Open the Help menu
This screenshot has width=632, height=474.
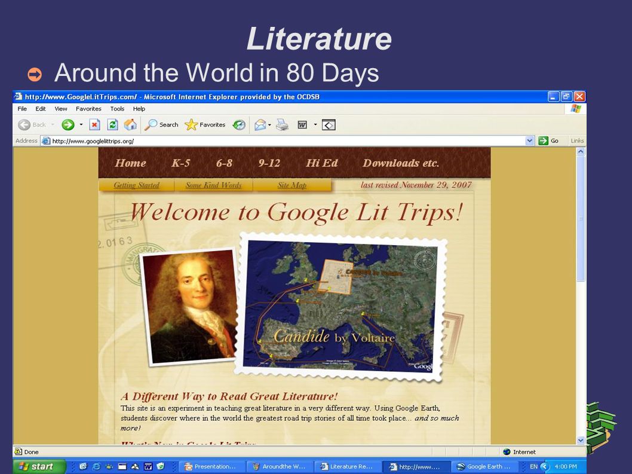click(139, 109)
